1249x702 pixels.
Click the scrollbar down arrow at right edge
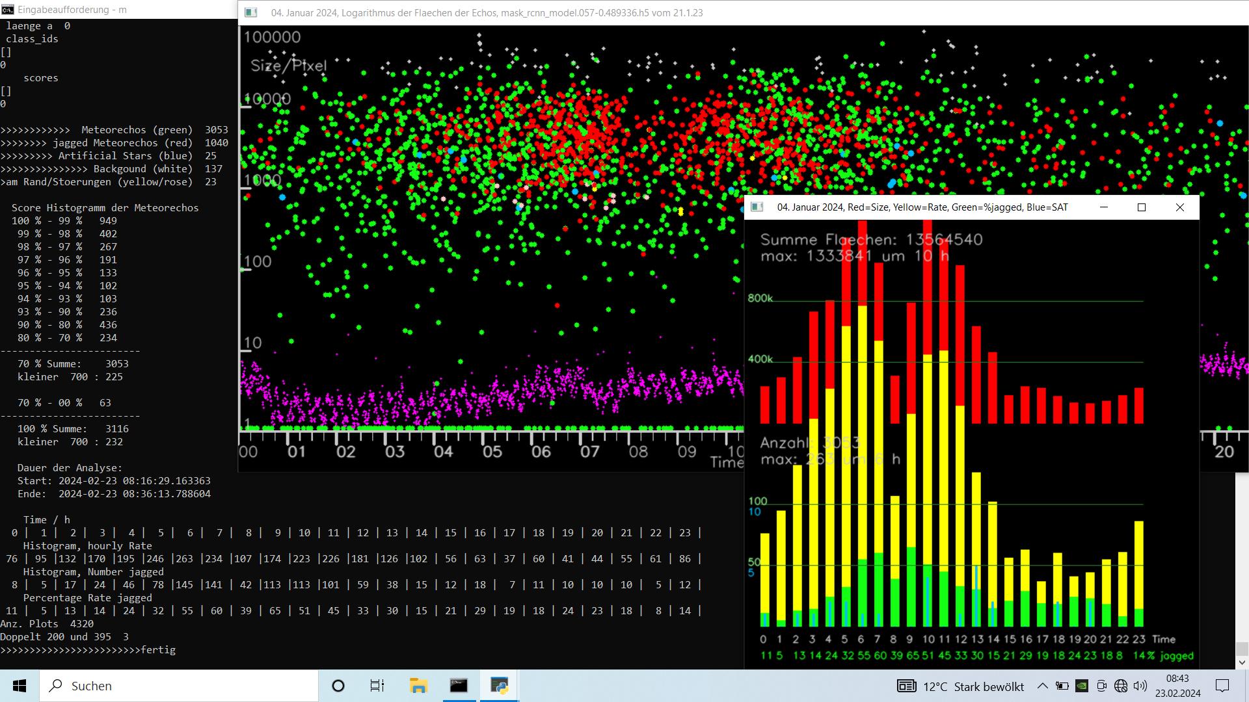point(1242,662)
